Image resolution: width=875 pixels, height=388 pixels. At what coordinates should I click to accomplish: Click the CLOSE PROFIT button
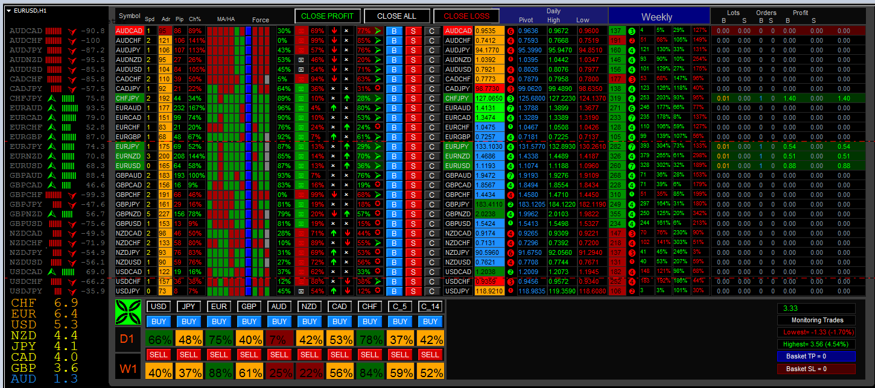328,16
